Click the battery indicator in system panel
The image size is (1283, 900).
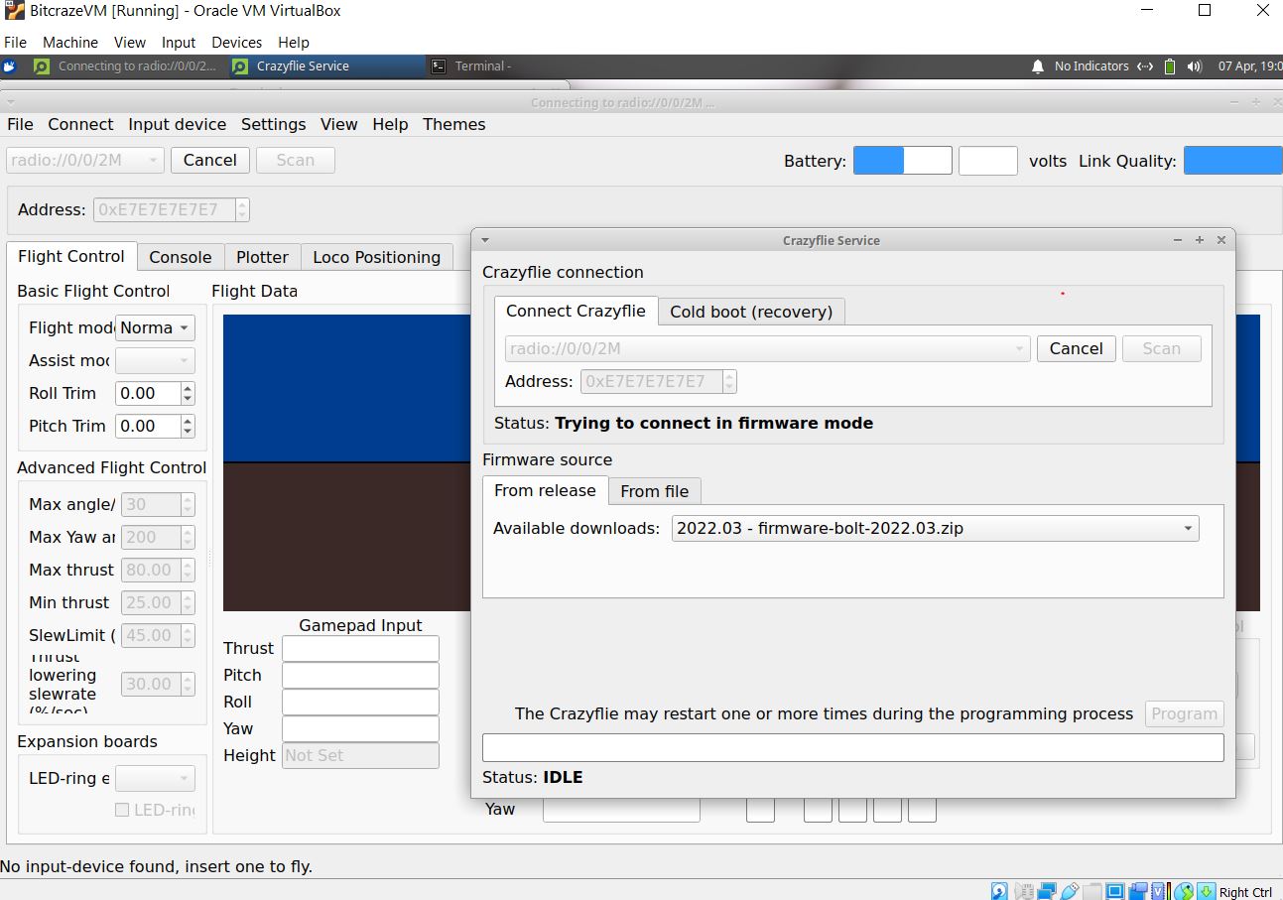coord(1170,66)
